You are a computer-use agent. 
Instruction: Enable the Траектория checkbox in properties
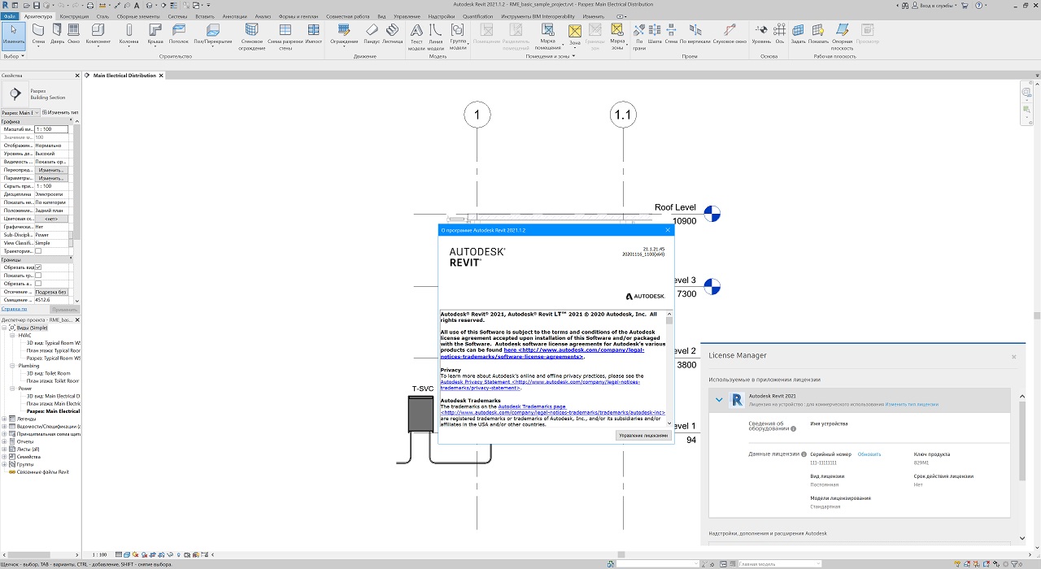click(38, 251)
